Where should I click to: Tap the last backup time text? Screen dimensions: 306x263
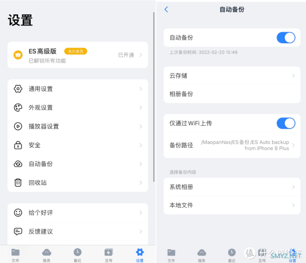tap(203, 52)
